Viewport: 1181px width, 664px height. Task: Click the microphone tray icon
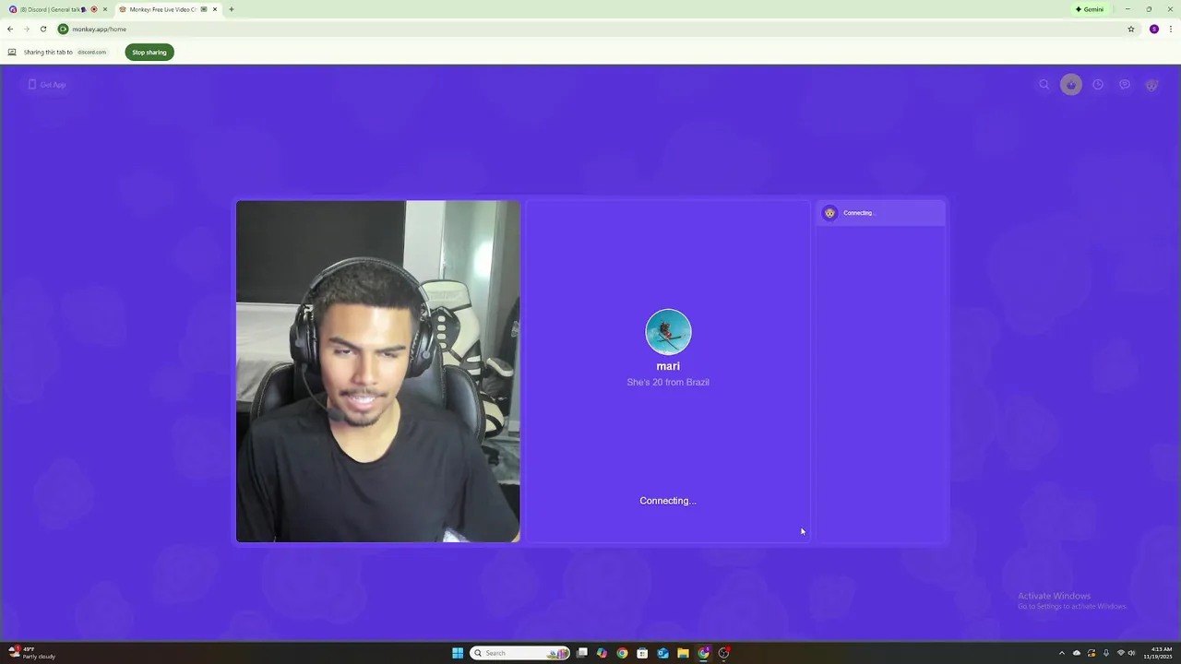tap(1106, 653)
